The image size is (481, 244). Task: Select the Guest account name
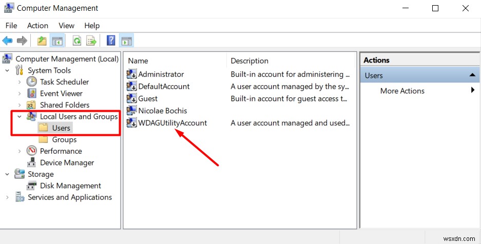click(x=148, y=98)
